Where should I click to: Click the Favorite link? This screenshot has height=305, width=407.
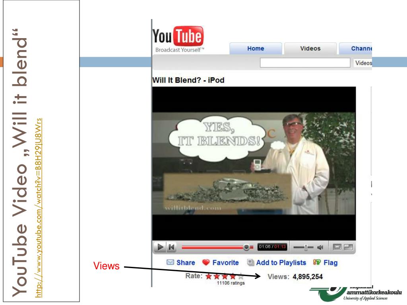coord(226,263)
